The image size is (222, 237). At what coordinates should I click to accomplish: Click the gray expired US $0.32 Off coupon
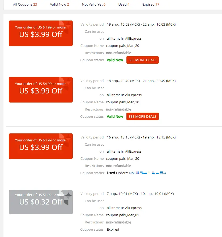point(41,202)
